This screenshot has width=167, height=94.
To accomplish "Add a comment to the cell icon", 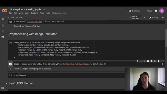I will [x=148, y=61].
